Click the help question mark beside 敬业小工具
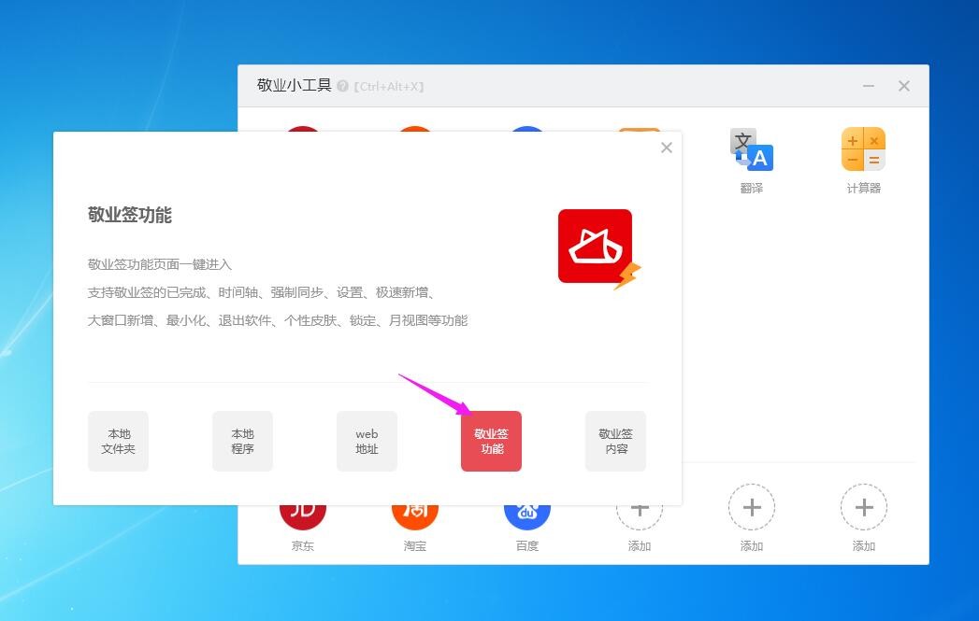Image resolution: width=979 pixels, height=621 pixels. click(x=342, y=86)
